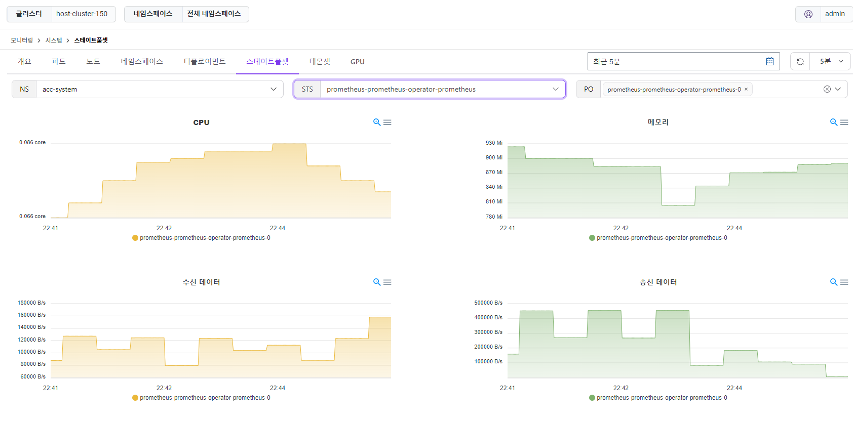Viewport: 853px width, 421px height.
Task: Open the 수신 데이터 chart hamburger menu
Action: coord(387,282)
